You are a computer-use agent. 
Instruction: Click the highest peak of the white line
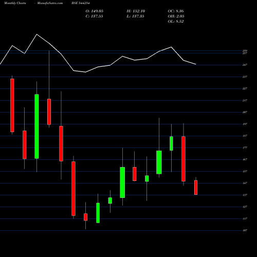(36, 34)
